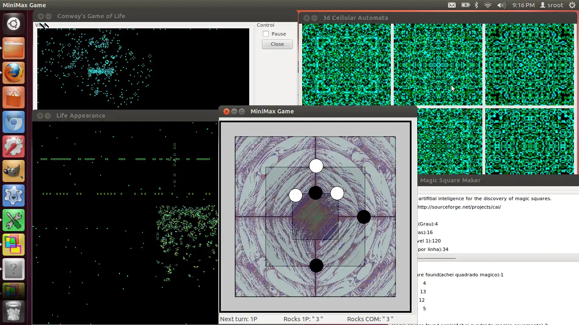579x325 pixels.
Task: Click the Bluetooth indicator in top panel
Action: (476, 5)
